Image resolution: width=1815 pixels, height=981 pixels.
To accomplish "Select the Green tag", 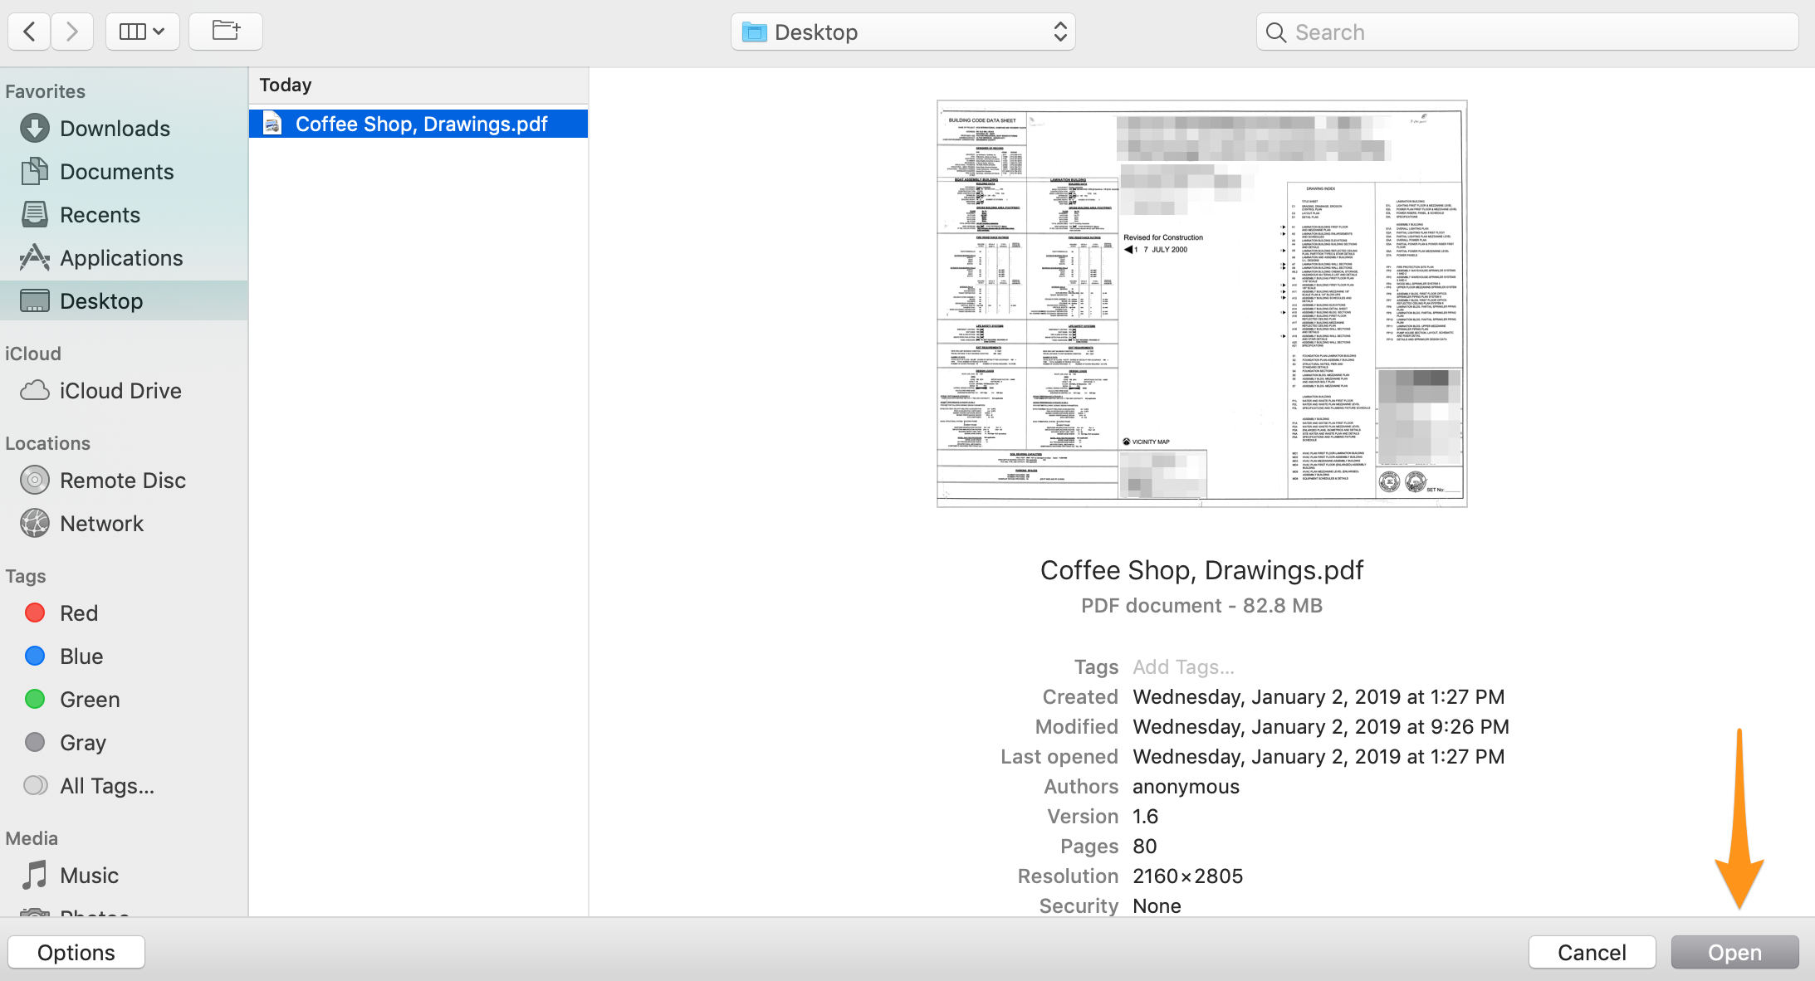I will [x=90, y=700].
